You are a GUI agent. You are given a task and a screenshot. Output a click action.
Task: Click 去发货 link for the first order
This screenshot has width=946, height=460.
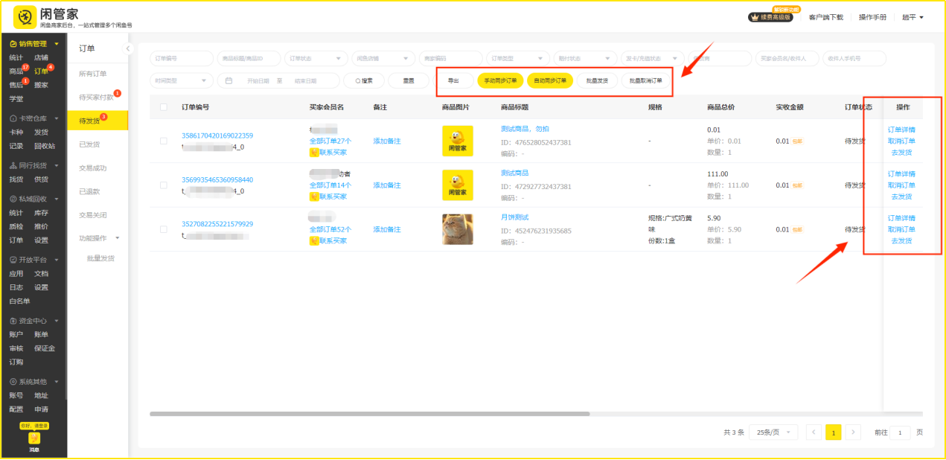[x=901, y=153]
